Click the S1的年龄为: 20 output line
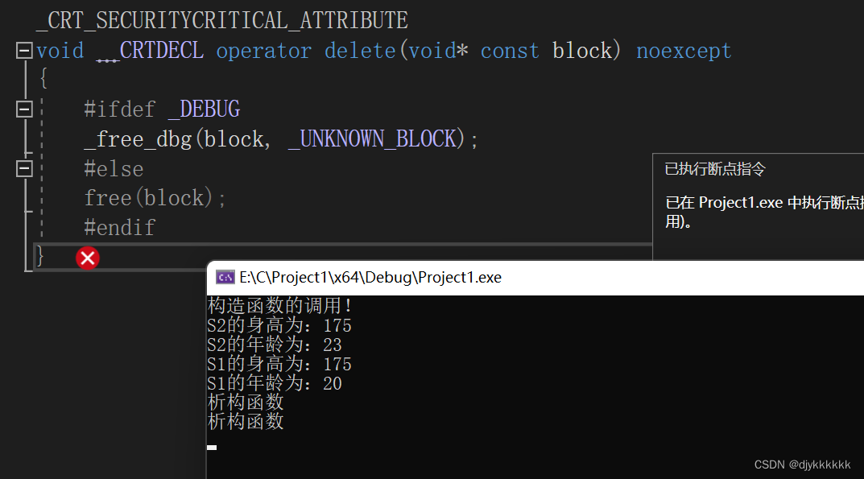This screenshot has width=864, height=479. point(275,383)
